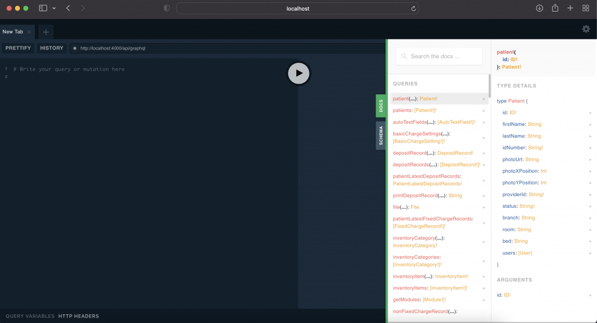Show Safari downloads
597x323 pixels.
tap(539, 8)
